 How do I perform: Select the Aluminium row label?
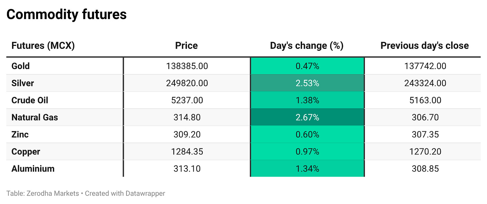(x=33, y=168)
